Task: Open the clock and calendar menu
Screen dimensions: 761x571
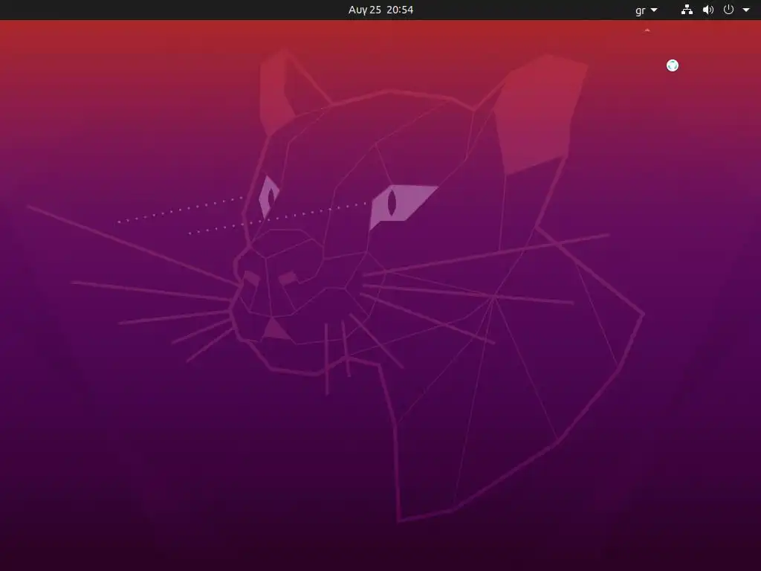Action: point(380,10)
